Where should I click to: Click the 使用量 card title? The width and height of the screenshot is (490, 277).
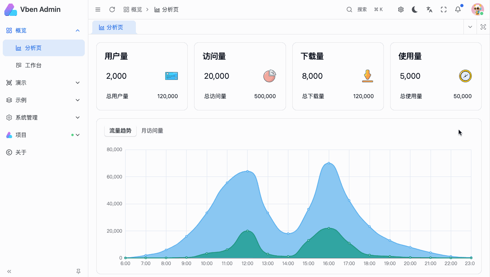tap(410, 56)
